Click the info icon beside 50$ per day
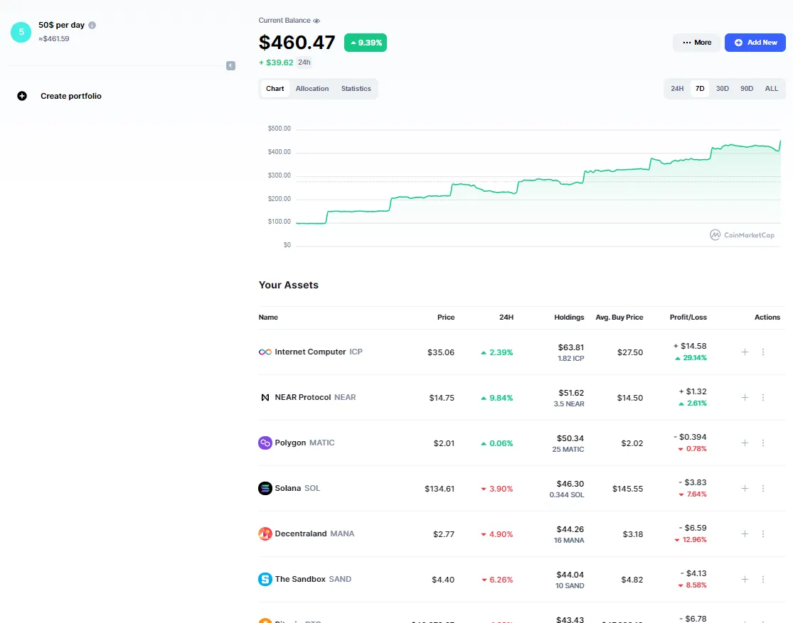This screenshot has height=623, width=793. [x=92, y=26]
